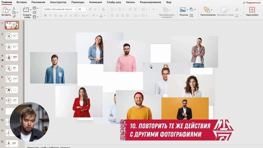Open the Shapes gallery icon
263x148 pixels.
pyautogui.click(x=191, y=9)
